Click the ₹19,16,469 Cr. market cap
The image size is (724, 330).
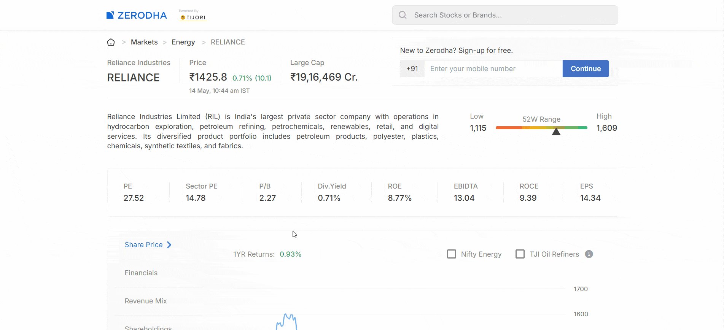(x=324, y=77)
